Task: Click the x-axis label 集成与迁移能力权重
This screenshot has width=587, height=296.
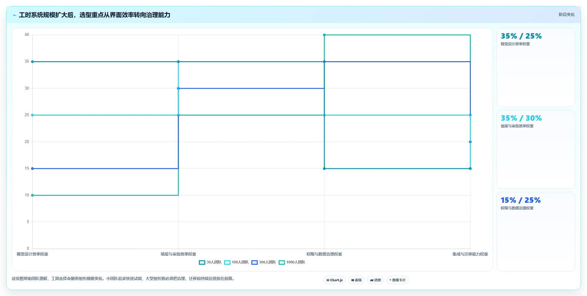Action: 470,254
